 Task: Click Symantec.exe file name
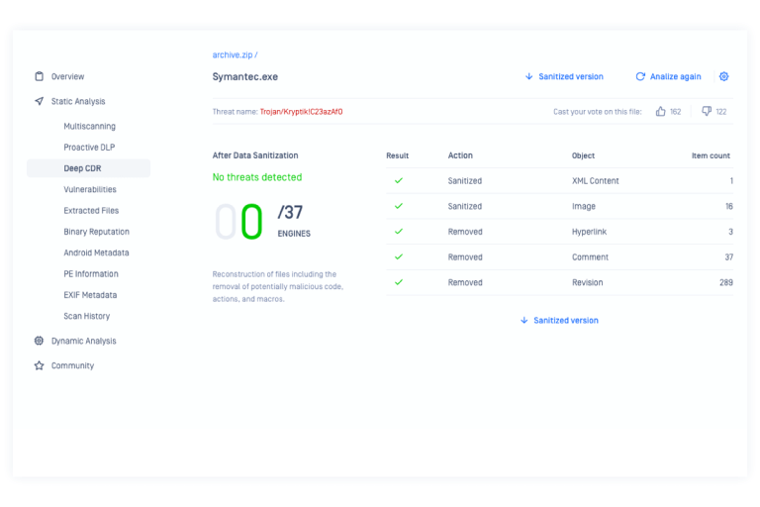tap(245, 76)
